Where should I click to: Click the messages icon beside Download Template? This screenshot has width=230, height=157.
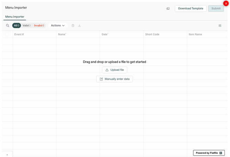168,9
